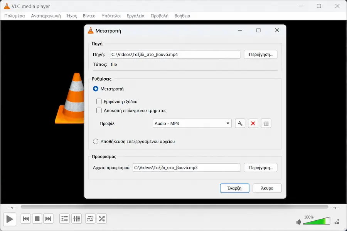The width and height of the screenshot is (347, 231).
Task: Click Έναρξη to start conversion
Action: pos(234,188)
